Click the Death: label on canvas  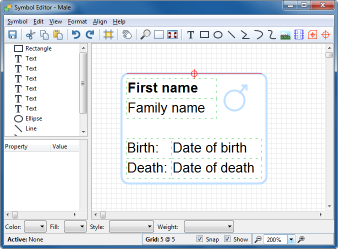147,167
